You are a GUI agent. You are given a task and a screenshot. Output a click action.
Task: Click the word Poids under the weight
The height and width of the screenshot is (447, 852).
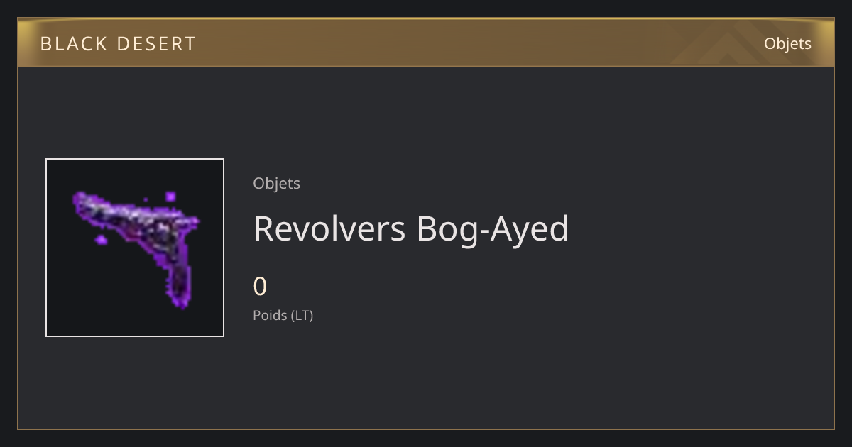tap(270, 315)
